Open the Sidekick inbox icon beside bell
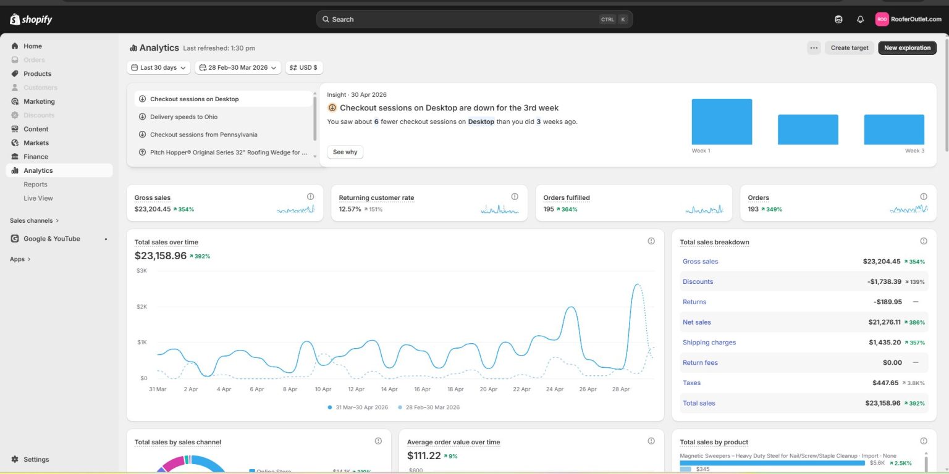This screenshot has width=949, height=474. coord(838,19)
